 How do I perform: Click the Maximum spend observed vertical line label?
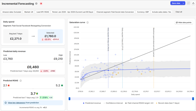pyautogui.click(x=154, y=42)
